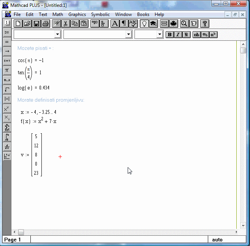
Task: Open the Graphics menu
Action: [x=77, y=14]
